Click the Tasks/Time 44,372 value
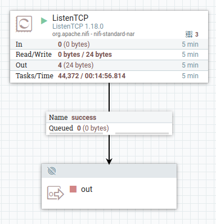 pos(92,76)
